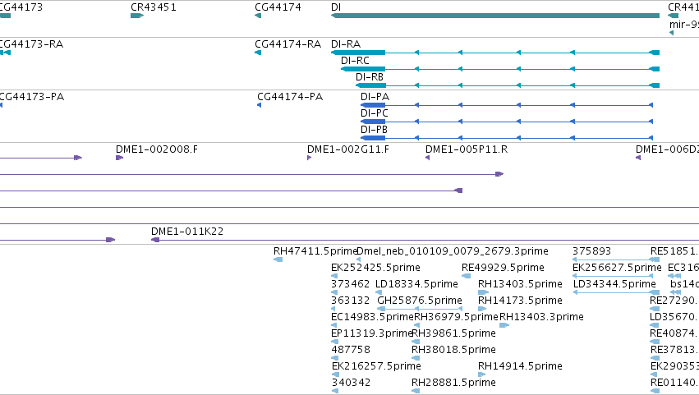Open the Dl-PB coding sequence label
699x395 pixels.
[x=374, y=130]
